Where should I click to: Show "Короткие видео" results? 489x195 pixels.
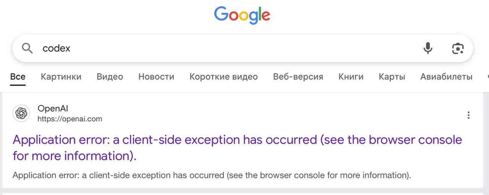pos(223,77)
